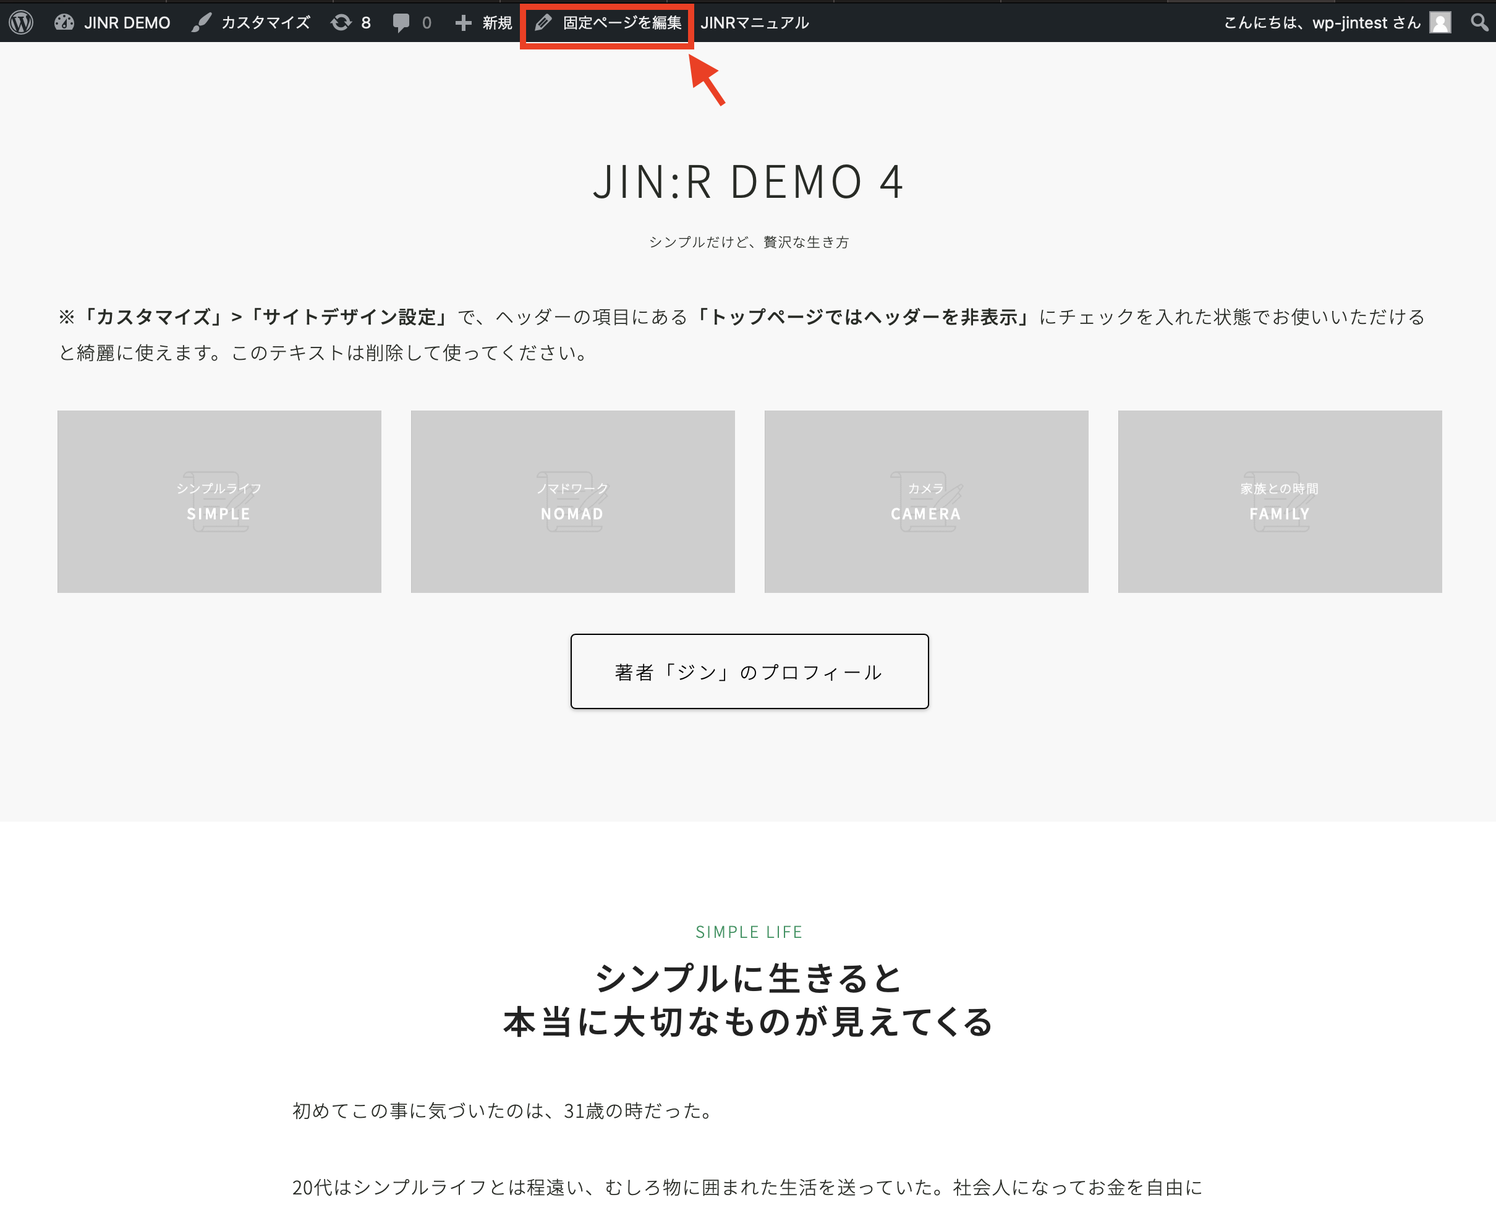Click the updates count 8
Viewport: 1496px width, 1213px height.
click(365, 22)
